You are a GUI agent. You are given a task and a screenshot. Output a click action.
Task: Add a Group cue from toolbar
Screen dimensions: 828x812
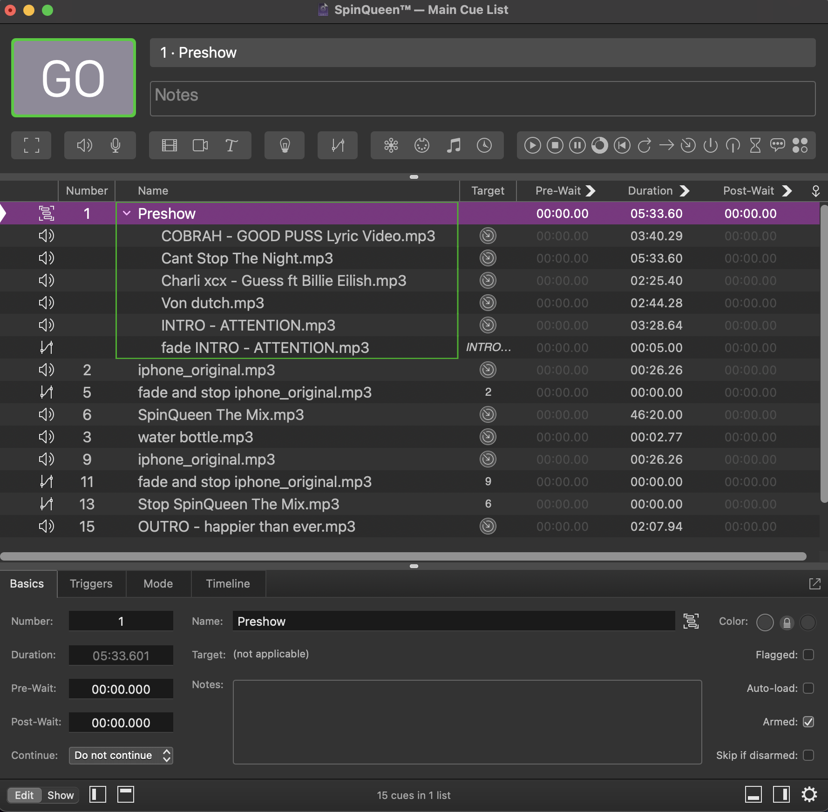[31, 145]
